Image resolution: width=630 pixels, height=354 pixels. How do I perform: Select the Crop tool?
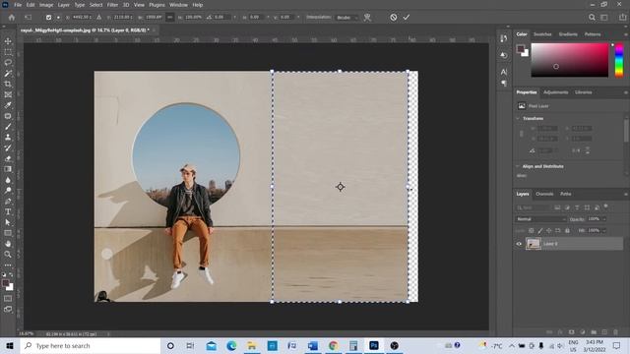click(x=8, y=84)
